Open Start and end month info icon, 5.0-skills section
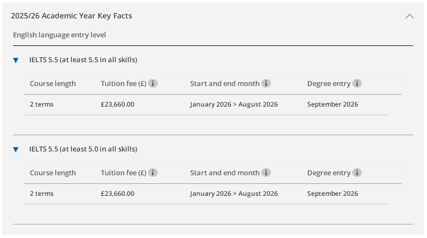This screenshot has width=427, height=238. point(266,173)
